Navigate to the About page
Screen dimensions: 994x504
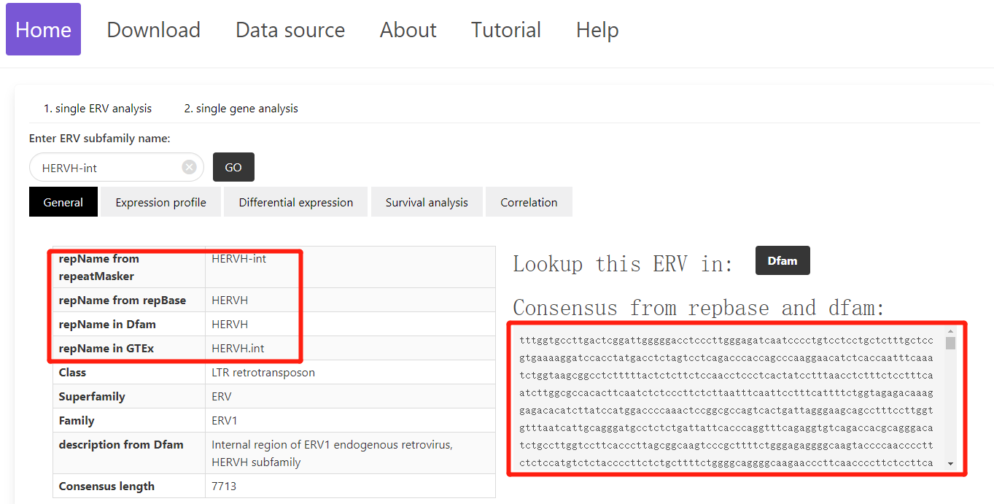pos(408,30)
